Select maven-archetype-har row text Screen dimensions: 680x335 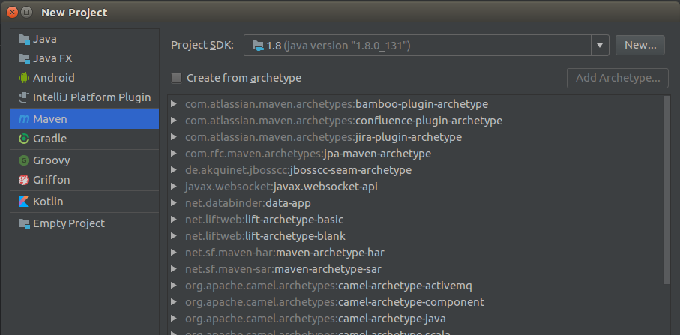pyautogui.click(x=284, y=253)
